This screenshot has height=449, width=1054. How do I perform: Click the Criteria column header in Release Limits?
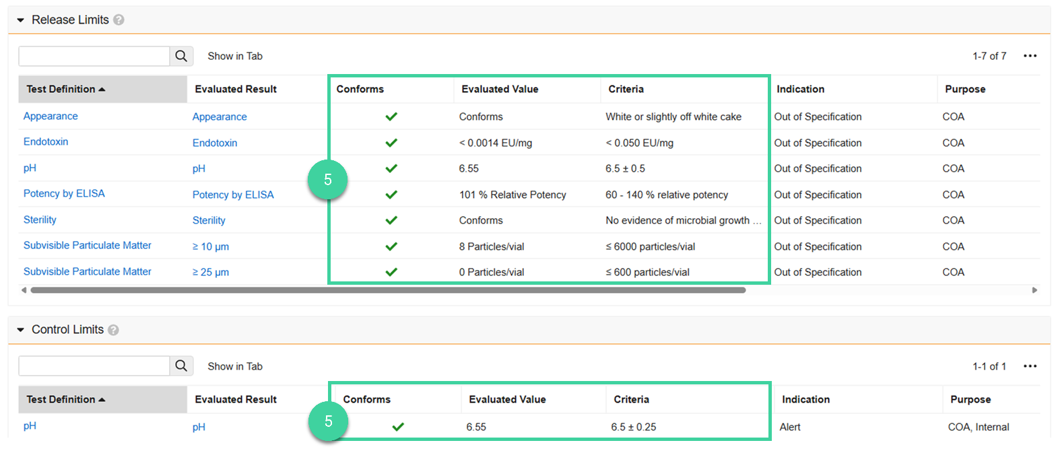point(626,89)
